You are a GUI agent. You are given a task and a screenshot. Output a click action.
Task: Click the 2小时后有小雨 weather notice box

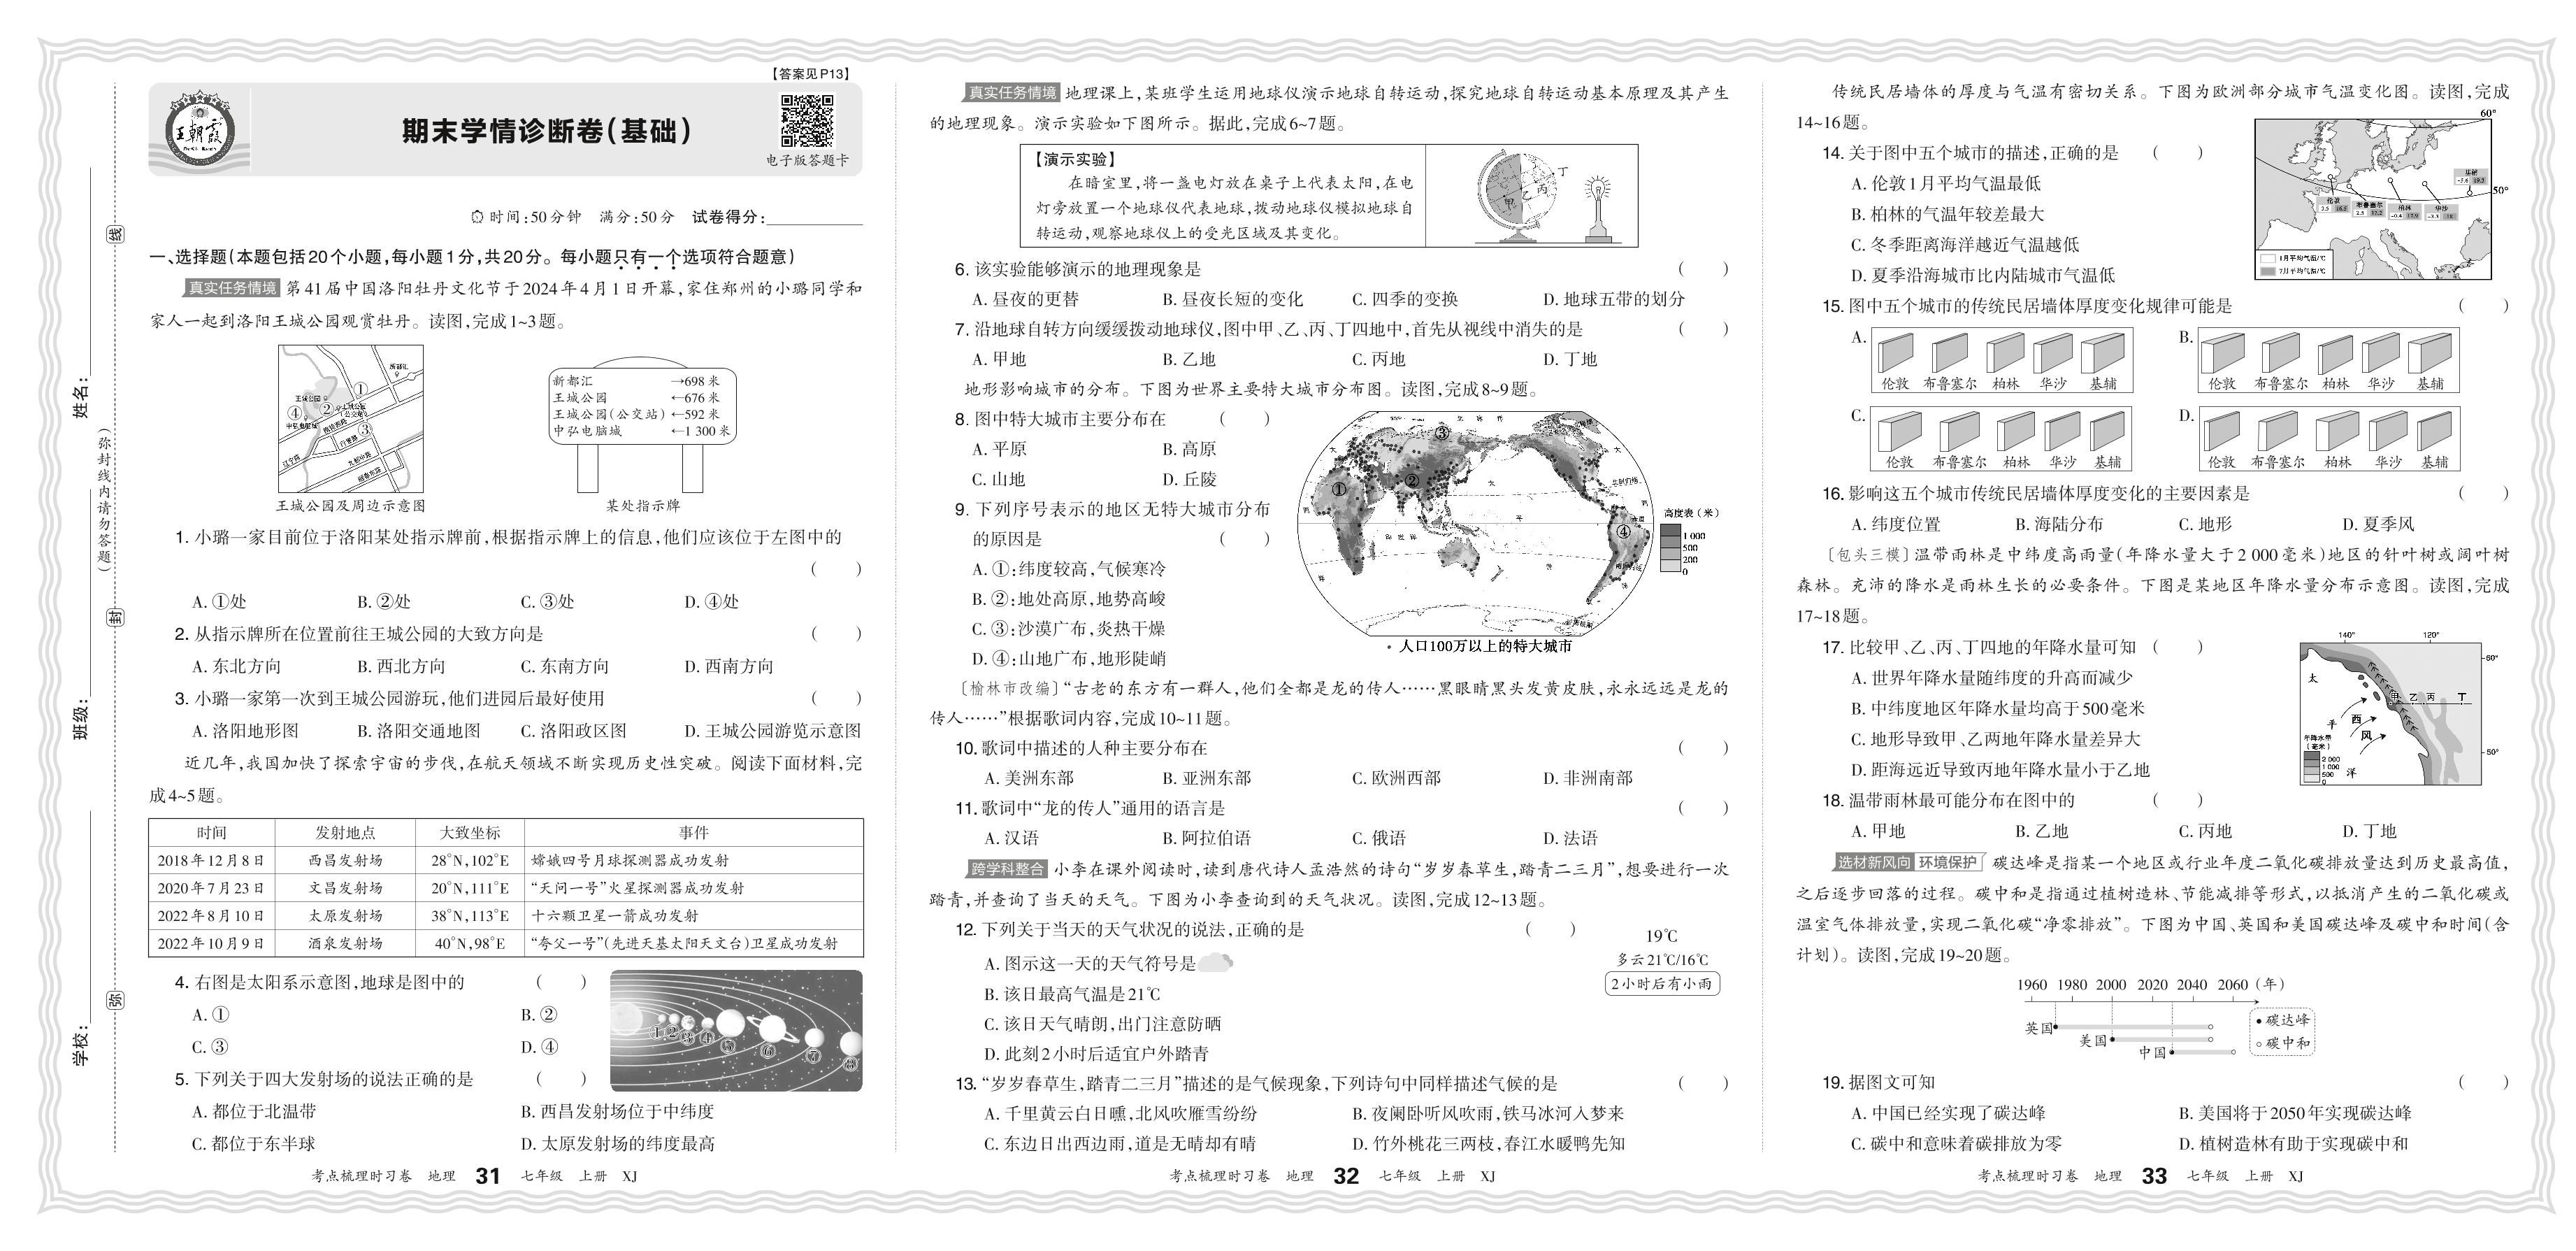[x=1661, y=983]
